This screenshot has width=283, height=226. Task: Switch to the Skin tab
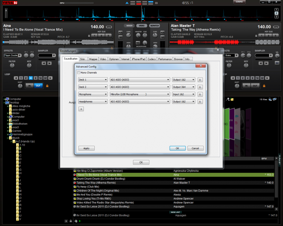[83, 59]
